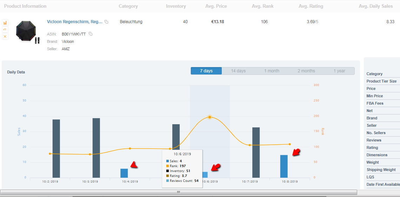This screenshot has height=197, width=400.
Task: Click the 10/2/2019 axis date label
Action: tap(50, 182)
